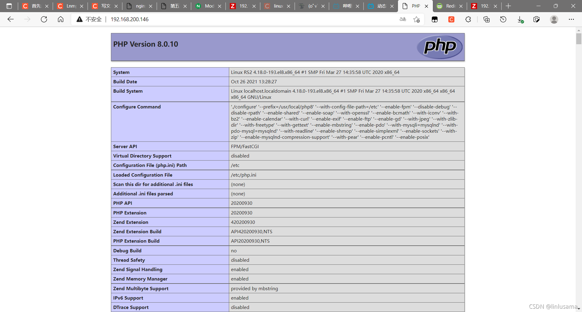582x312 pixels.
Task: Click the /etc/php.ini loaded file value
Action: (x=243, y=175)
